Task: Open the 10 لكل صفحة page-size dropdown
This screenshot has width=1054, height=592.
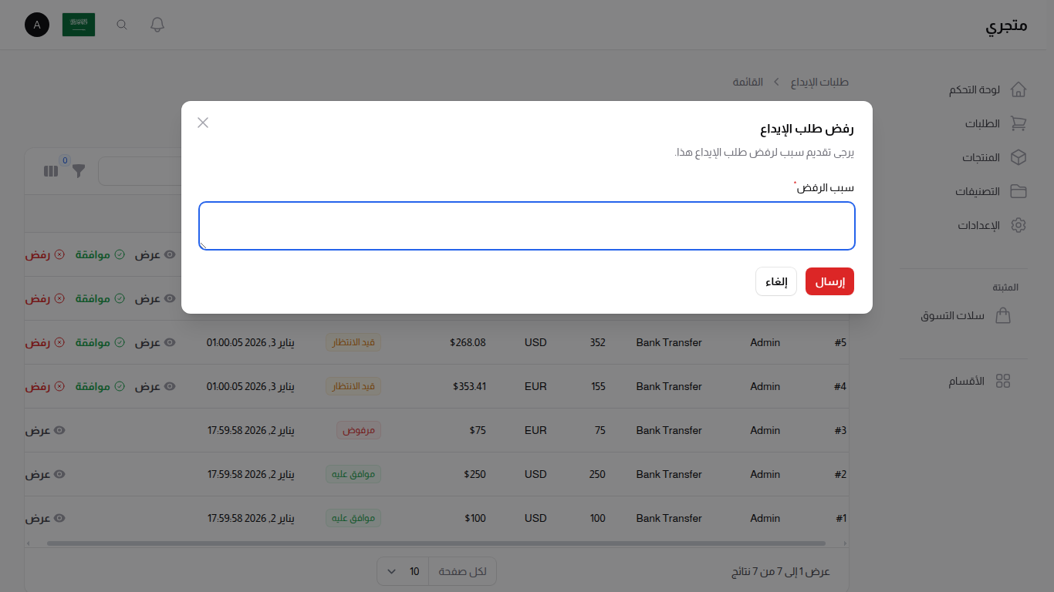Action: tap(403, 571)
